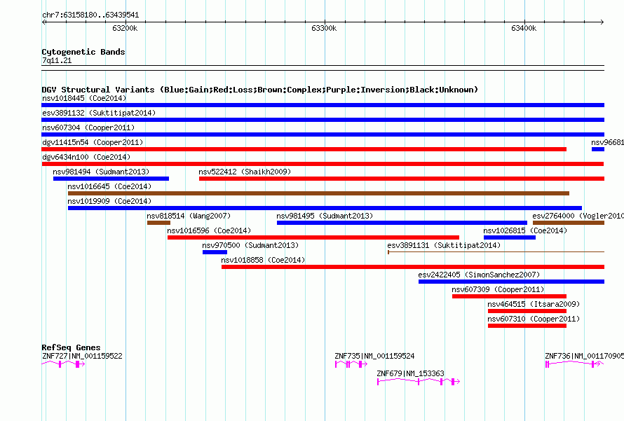624x421 pixels.
Task: Open variant nsv464515 (Itsara2009) label
Action: (x=534, y=304)
